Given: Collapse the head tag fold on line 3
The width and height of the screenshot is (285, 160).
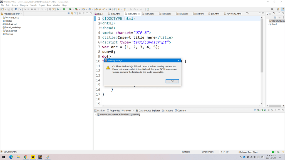Looking at the screenshot, I should 101,28.
